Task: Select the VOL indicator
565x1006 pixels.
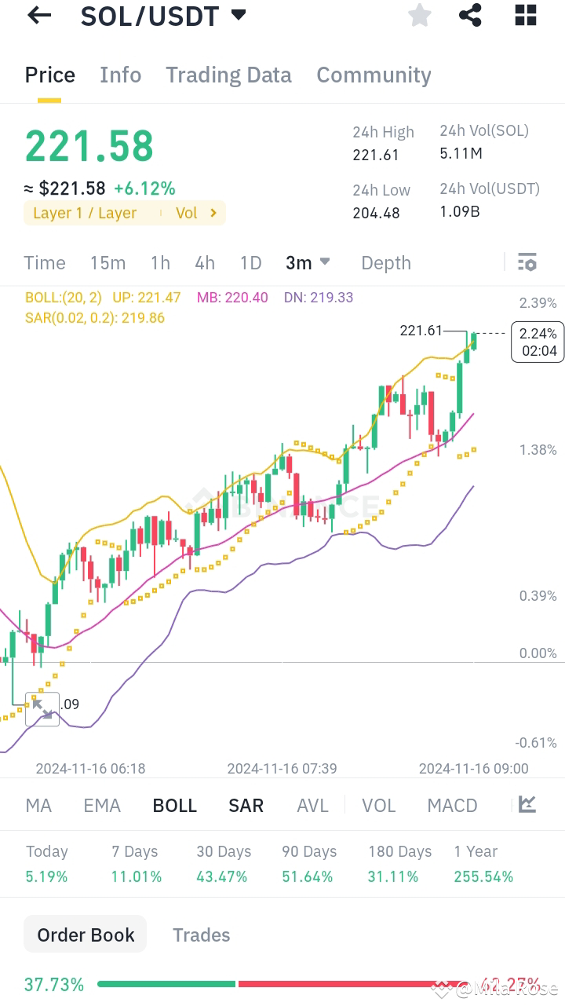Action: coord(379,805)
